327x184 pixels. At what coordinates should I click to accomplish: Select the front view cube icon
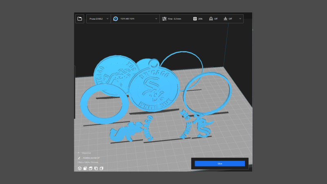85,168
